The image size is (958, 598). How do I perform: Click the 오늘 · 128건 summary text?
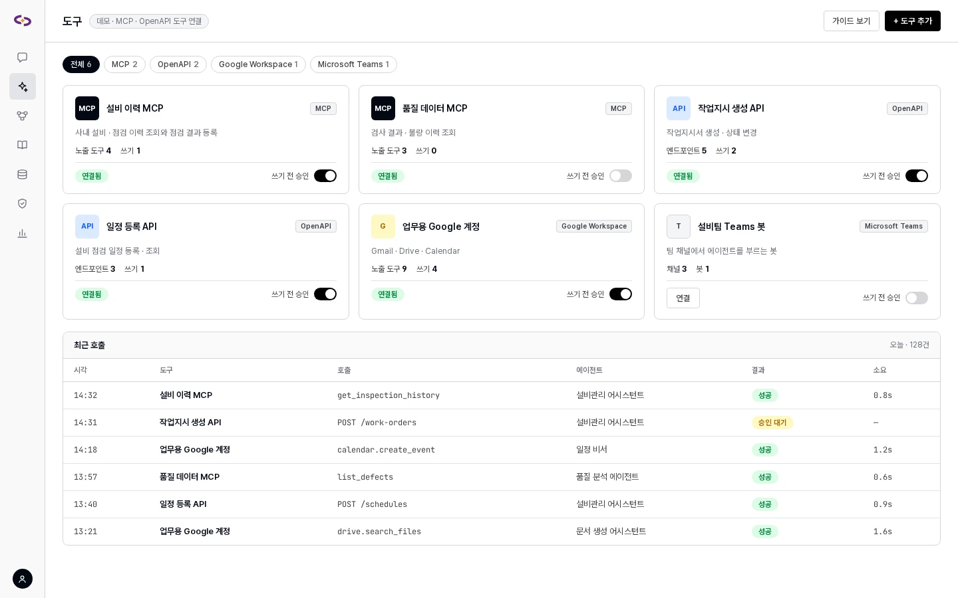coord(909,345)
